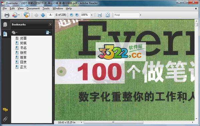Image resolution: width=200 pixels, height=126 pixels.
Task: Click the page number field showing A
Action: (51, 15)
